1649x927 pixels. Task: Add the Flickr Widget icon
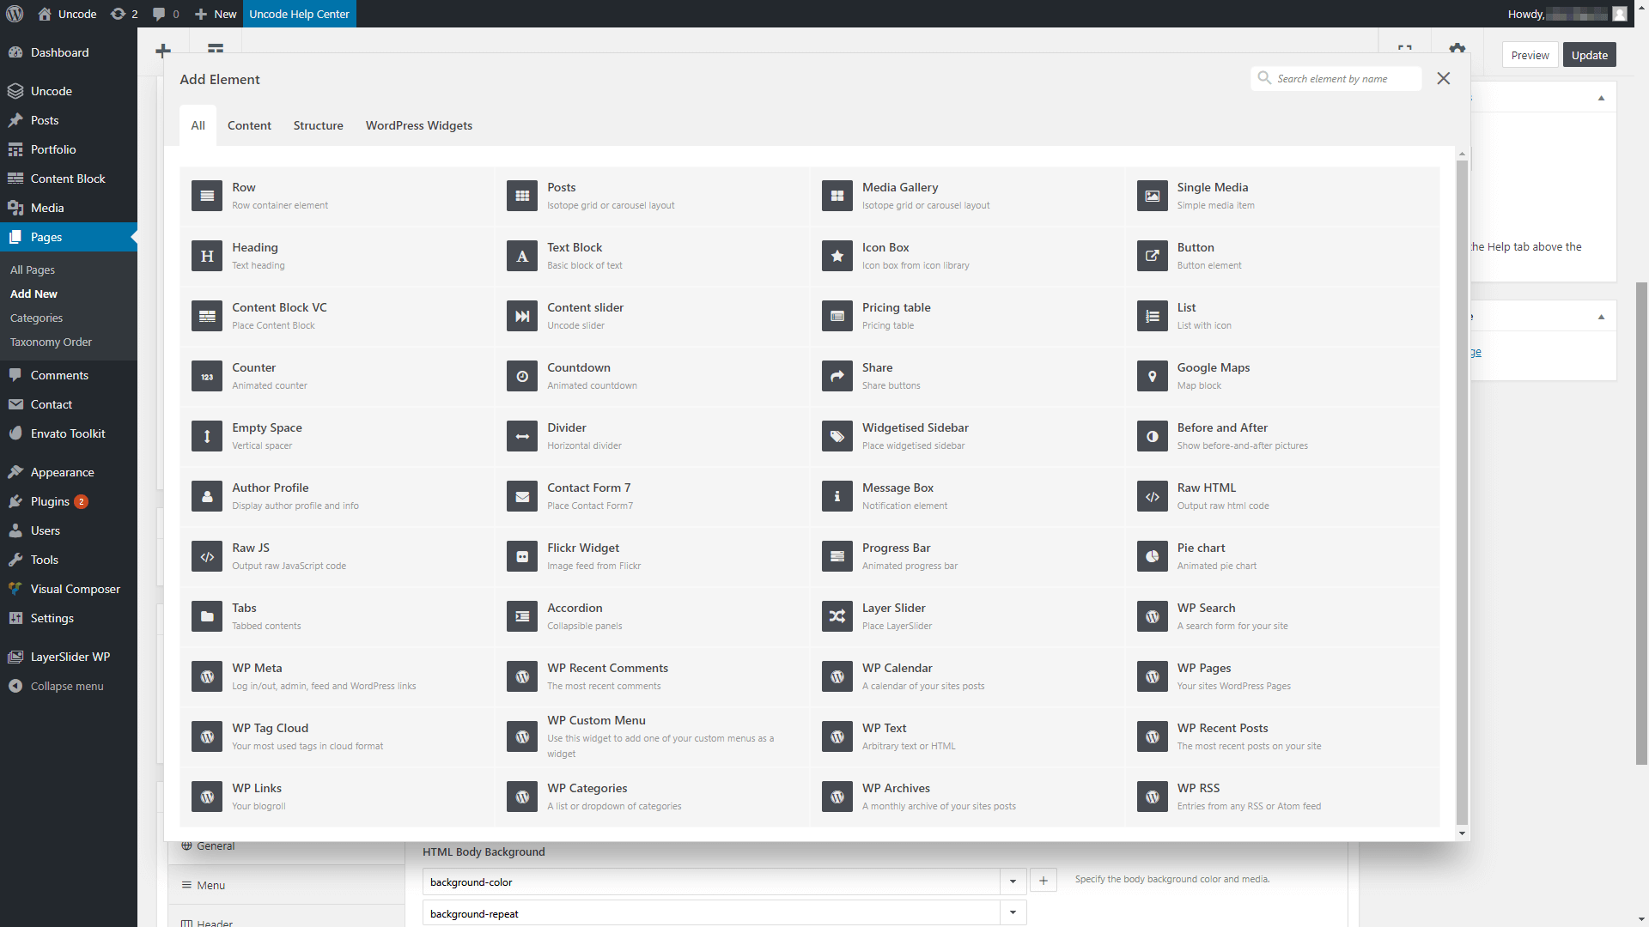click(522, 556)
